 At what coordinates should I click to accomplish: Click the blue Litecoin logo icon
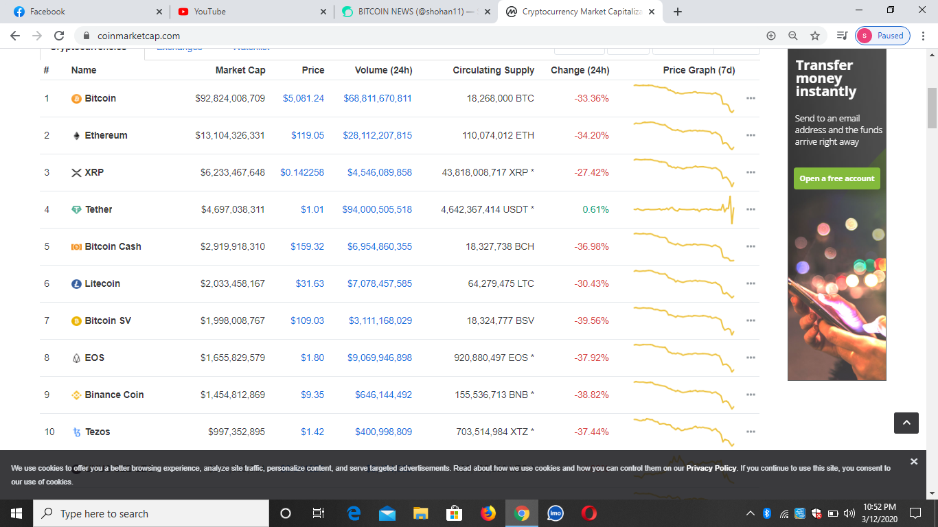[x=76, y=284]
